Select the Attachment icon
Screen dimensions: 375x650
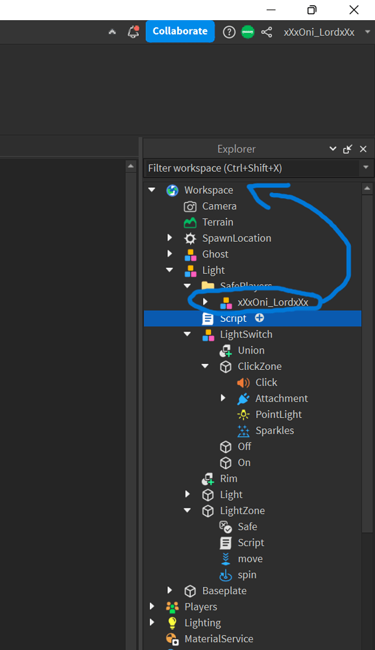coord(243,399)
